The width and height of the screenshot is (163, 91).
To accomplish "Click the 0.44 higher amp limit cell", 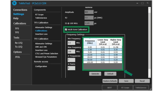I will click(116, 55).
